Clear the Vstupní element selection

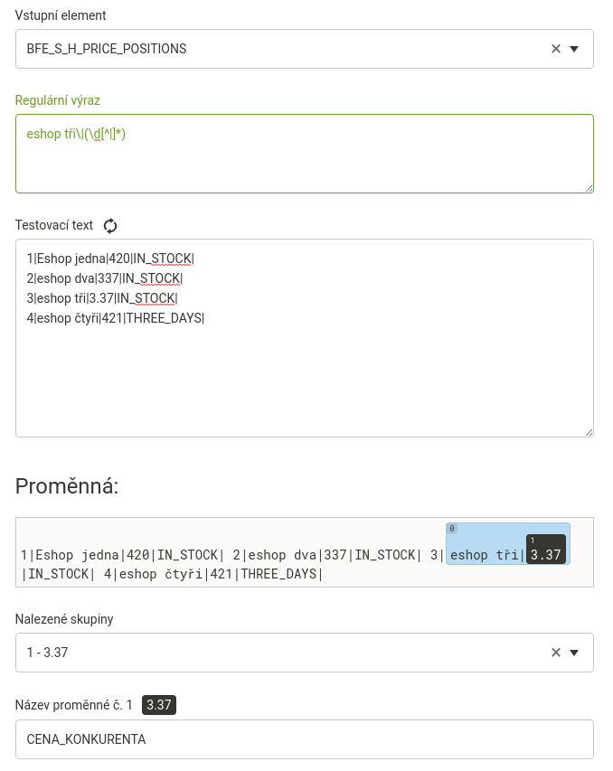(x=556, y=49)
